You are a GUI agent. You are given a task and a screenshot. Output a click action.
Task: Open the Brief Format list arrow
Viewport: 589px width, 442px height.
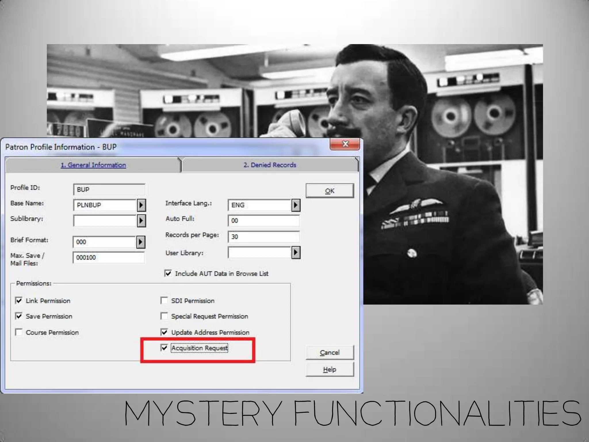click(141, 242)
